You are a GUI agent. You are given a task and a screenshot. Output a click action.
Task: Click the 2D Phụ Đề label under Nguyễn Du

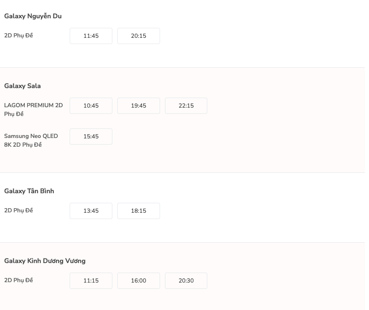[18, 36]
